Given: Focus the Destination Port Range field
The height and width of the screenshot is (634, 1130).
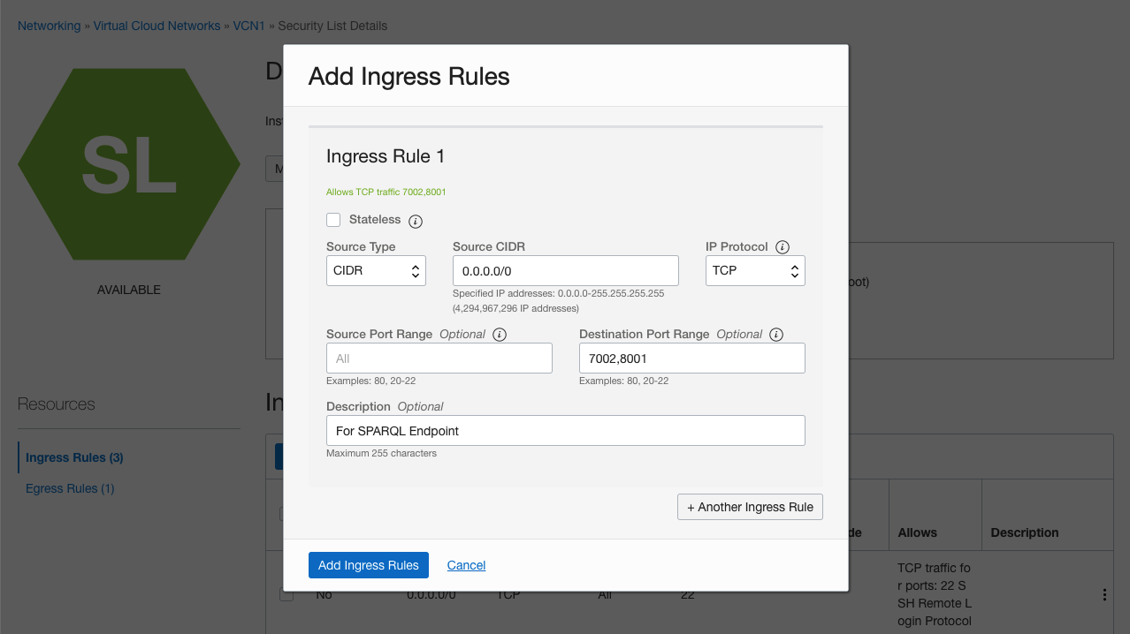Looking at the screenshot, I should pos(691,359).
